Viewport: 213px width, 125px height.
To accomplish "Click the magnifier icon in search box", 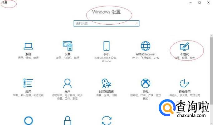I will tap(136, 23).
